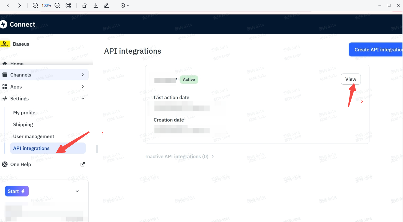The width and height of the screenshot is (403, 222).
Task: Select the Settings menu label
Action: [x=19, y=99]
